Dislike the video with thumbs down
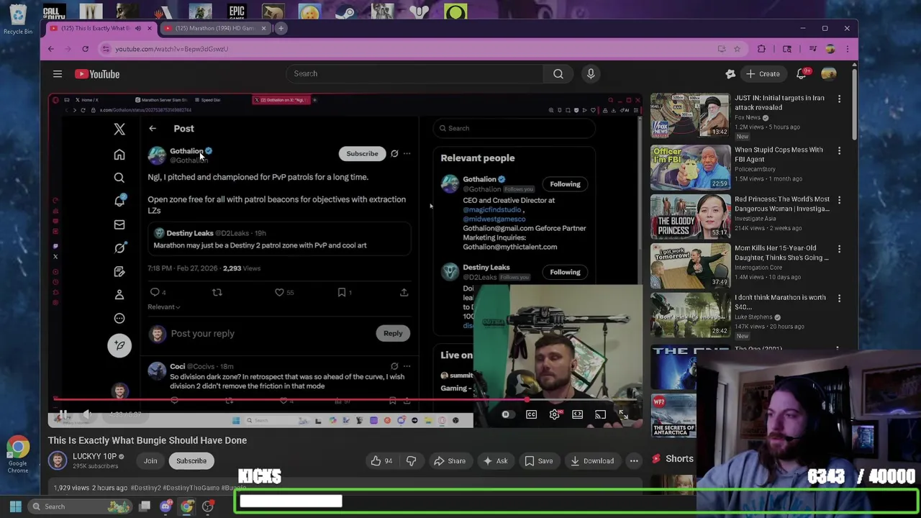This screenshot has height=518, width=921. click(411, 460)
